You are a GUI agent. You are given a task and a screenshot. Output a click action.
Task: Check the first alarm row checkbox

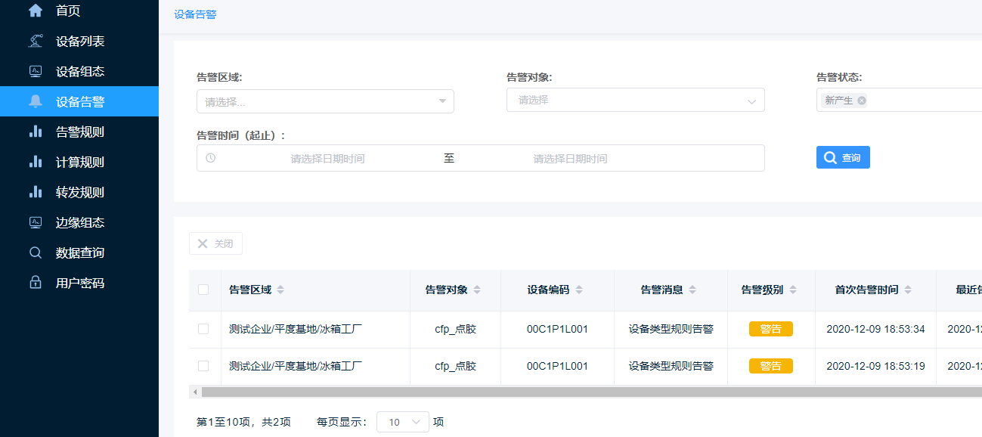[x=203, y=329]
